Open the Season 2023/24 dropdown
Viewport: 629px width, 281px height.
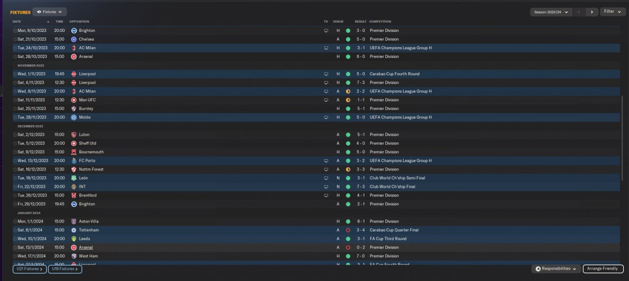pyautogui.click(x=551, y=12)
